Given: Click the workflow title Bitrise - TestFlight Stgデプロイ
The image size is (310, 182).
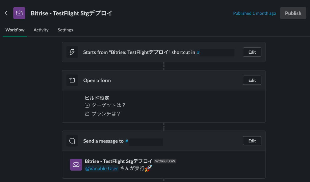Looking at the screenshot, I should 72,13.
